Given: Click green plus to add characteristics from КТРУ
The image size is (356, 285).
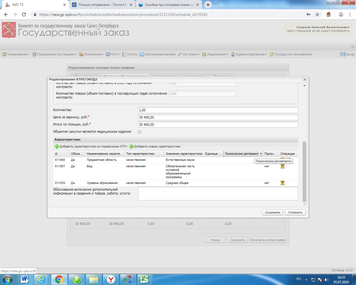Looking at the screenshot, I should click(57, 147).
